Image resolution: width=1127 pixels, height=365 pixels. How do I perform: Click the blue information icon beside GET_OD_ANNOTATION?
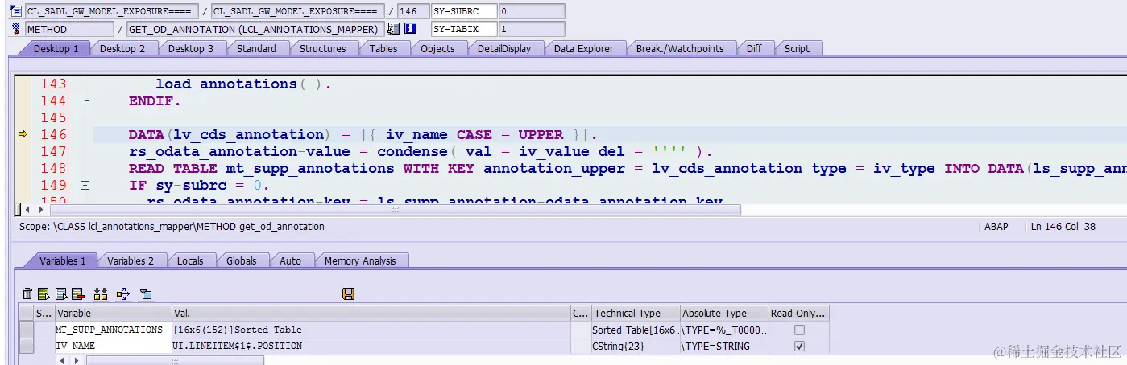pos(410,29)
